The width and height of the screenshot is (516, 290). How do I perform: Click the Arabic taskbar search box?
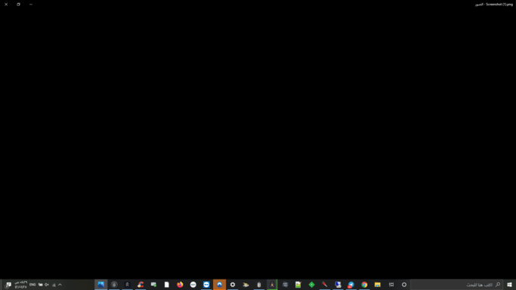(457, 285)
